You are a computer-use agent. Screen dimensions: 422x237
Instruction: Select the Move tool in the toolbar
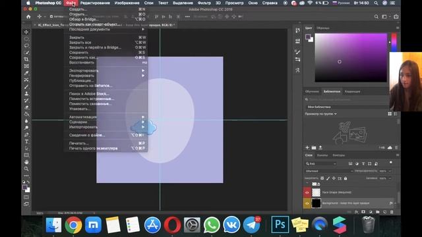pos(26,32)
